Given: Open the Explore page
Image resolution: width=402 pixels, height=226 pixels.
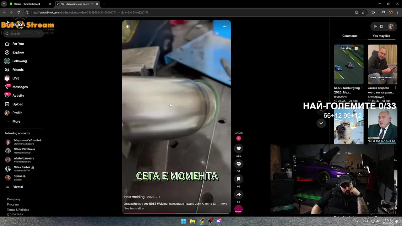Looking at the screenshot, I should [14, 52].
